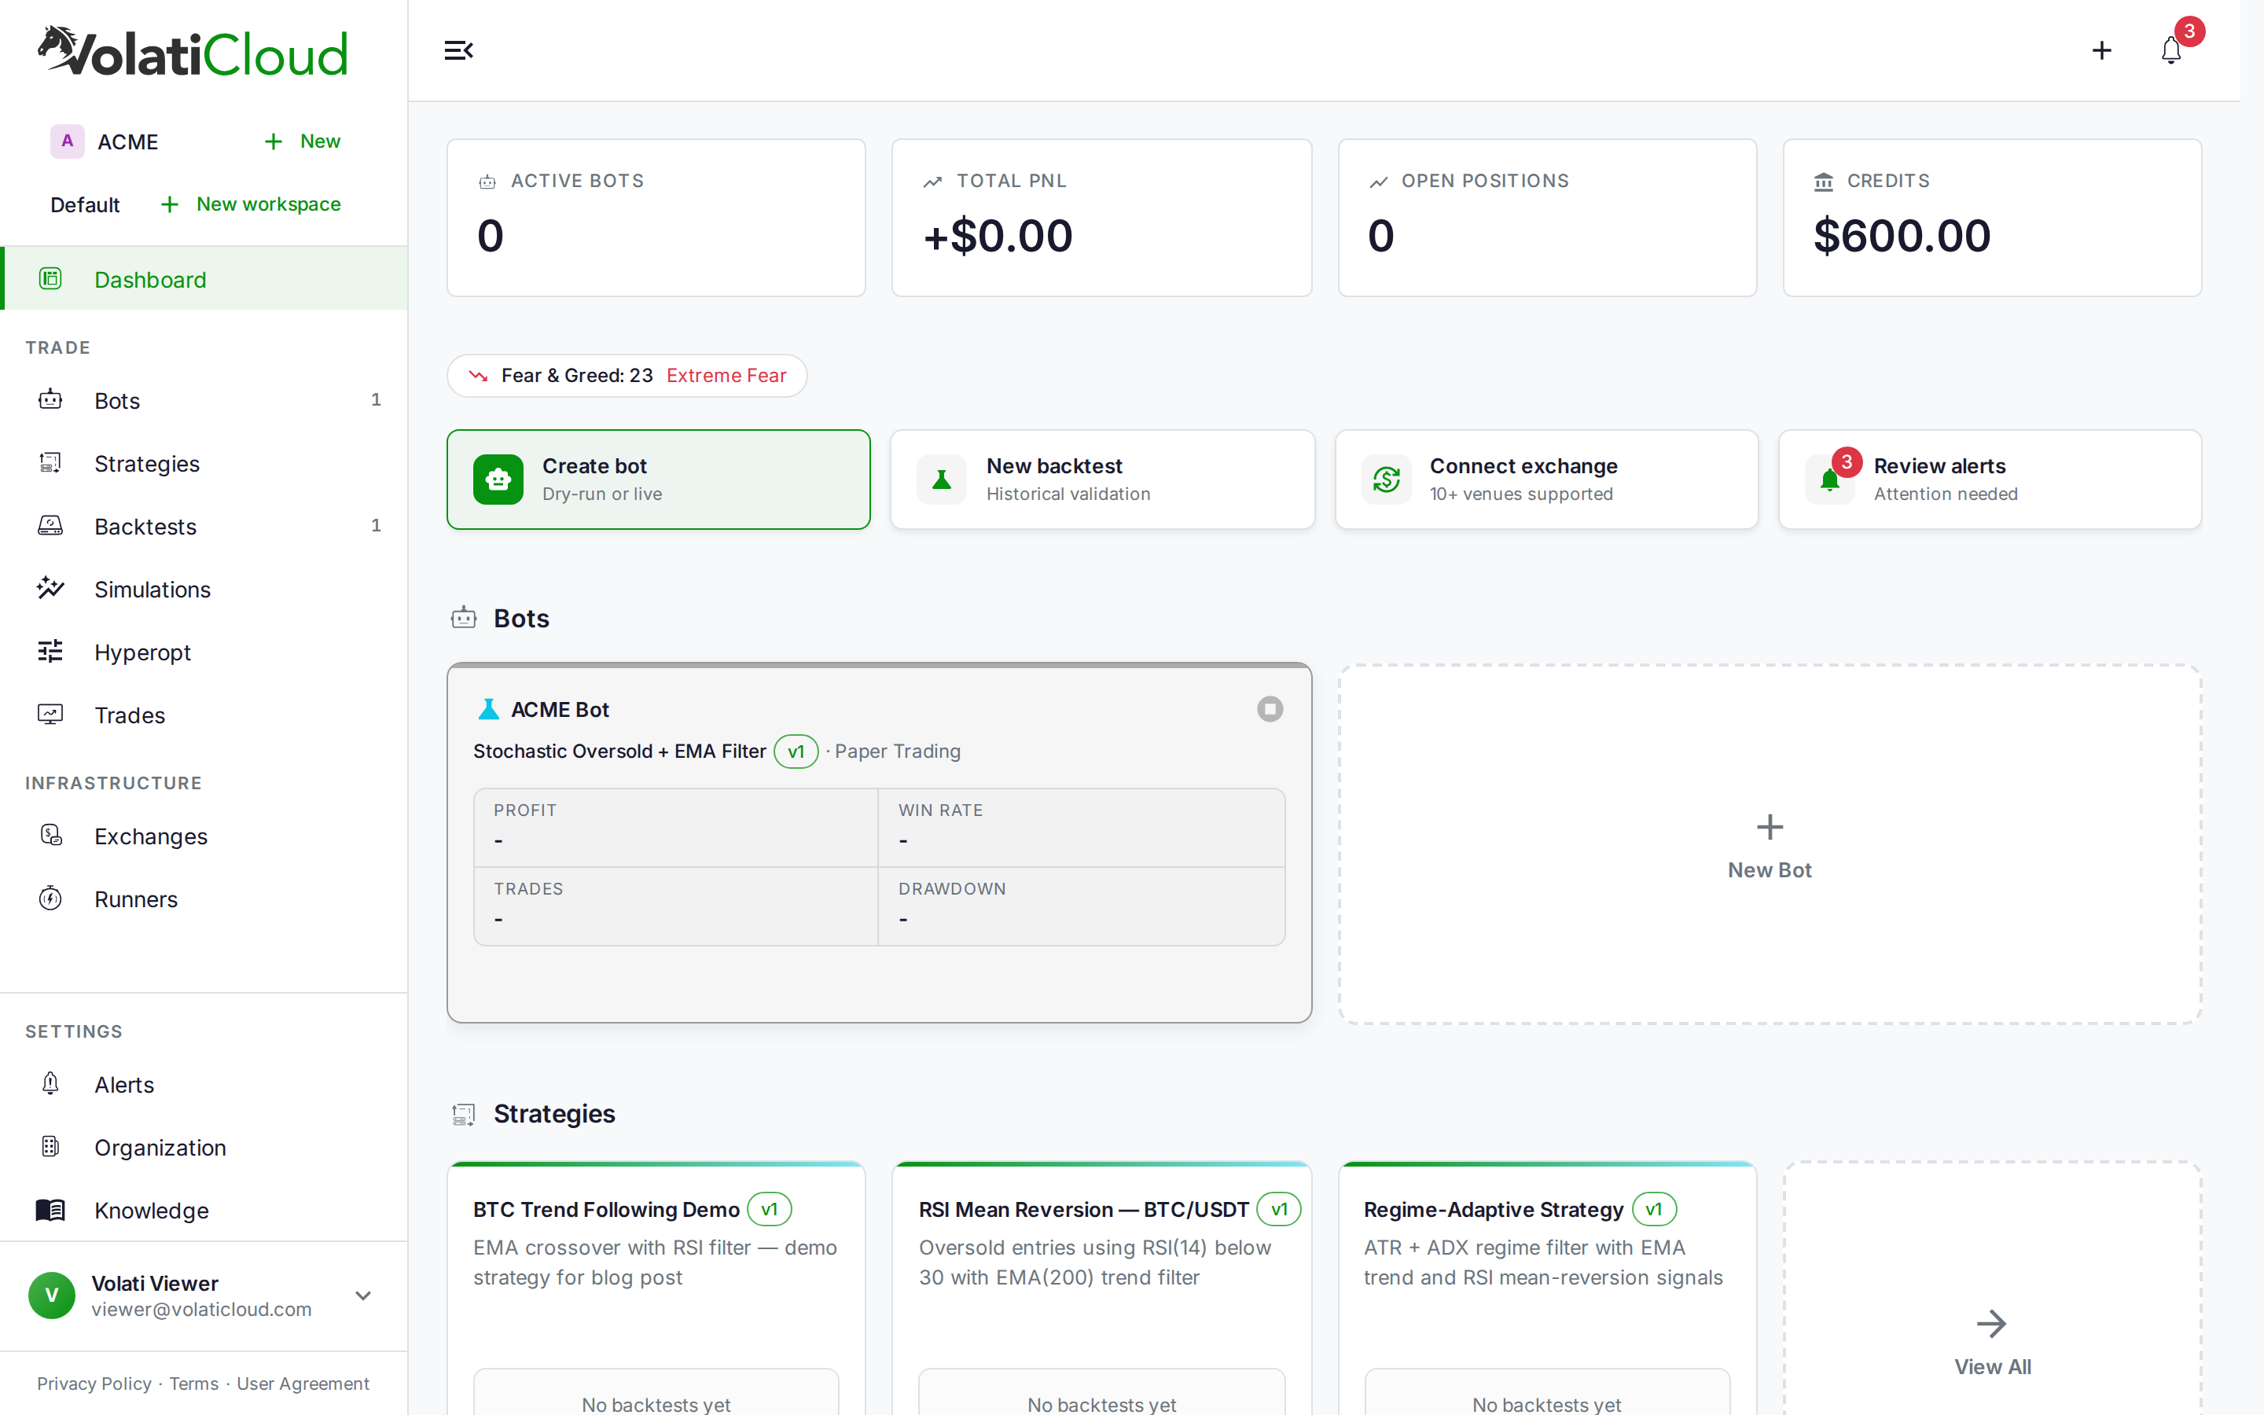This screenshot has width=2264, height=1415.
Task: Click the Create bot card
Action: point(659,480)
